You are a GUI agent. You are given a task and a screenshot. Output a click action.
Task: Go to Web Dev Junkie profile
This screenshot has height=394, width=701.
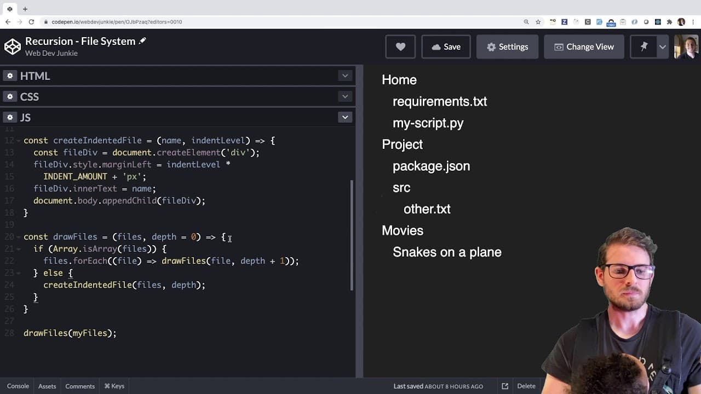tap(51, 53)
